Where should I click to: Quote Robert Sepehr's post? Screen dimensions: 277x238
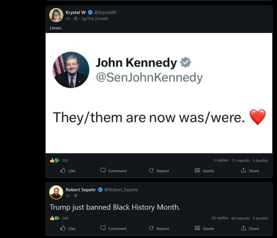pyautogui.click(x=204, y=228)
